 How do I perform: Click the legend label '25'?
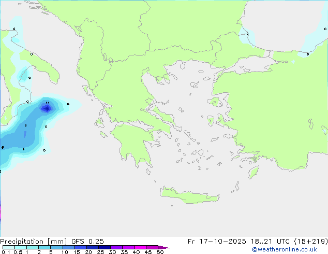[x=100, y=252]
